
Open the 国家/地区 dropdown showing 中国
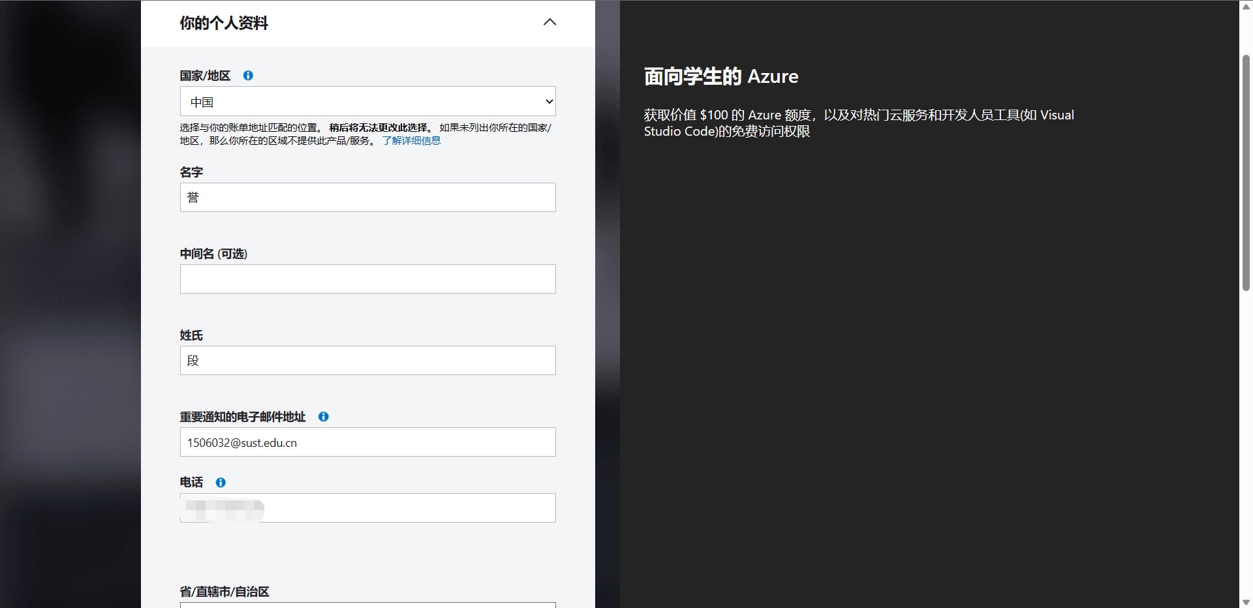coord(367,102)
